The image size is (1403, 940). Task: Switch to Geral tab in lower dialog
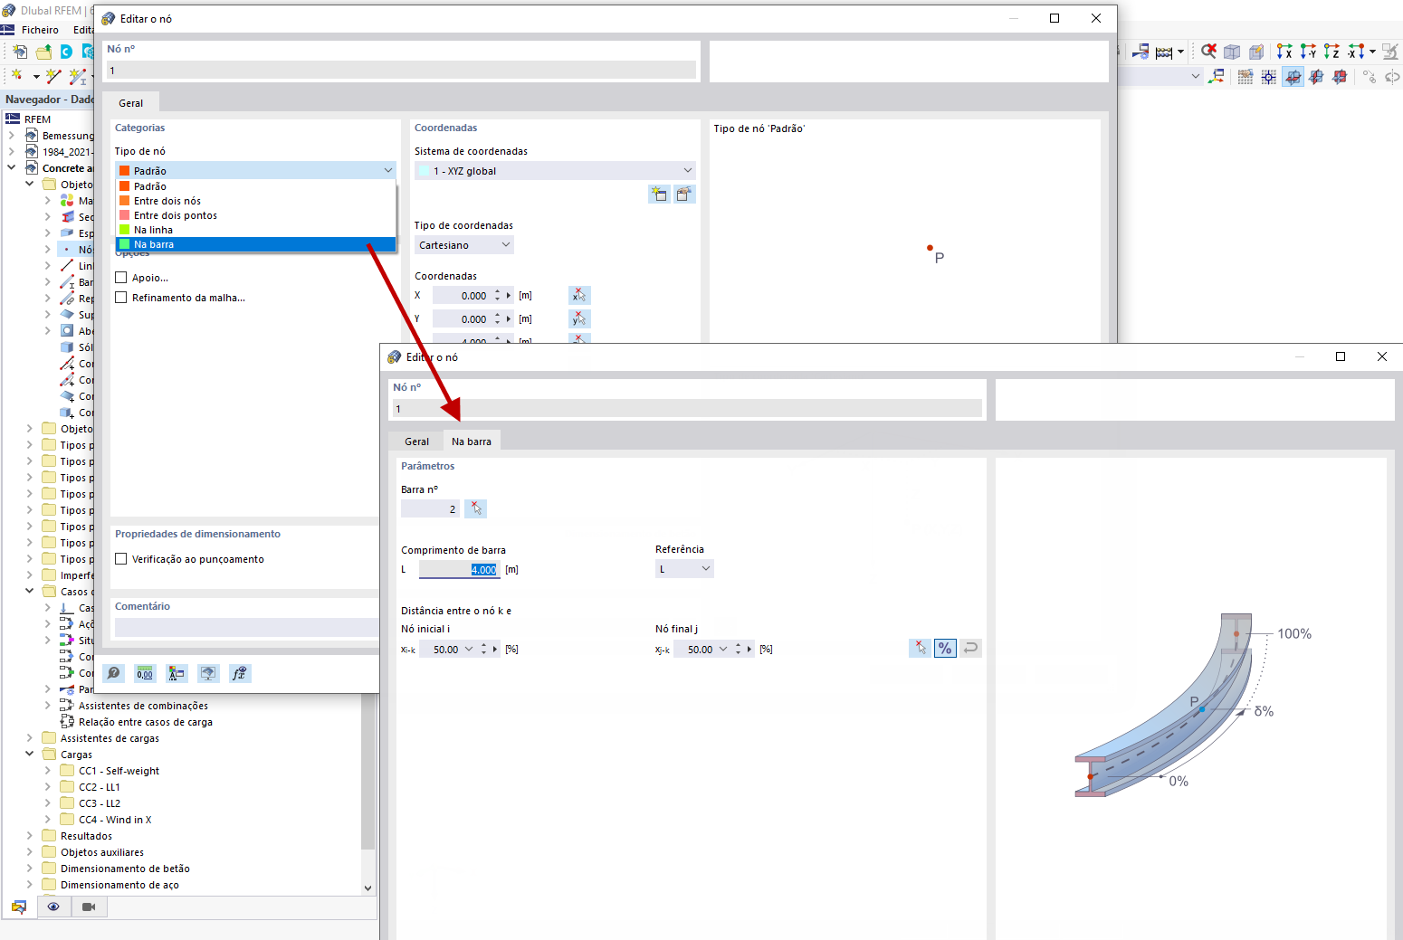[416, 442]
